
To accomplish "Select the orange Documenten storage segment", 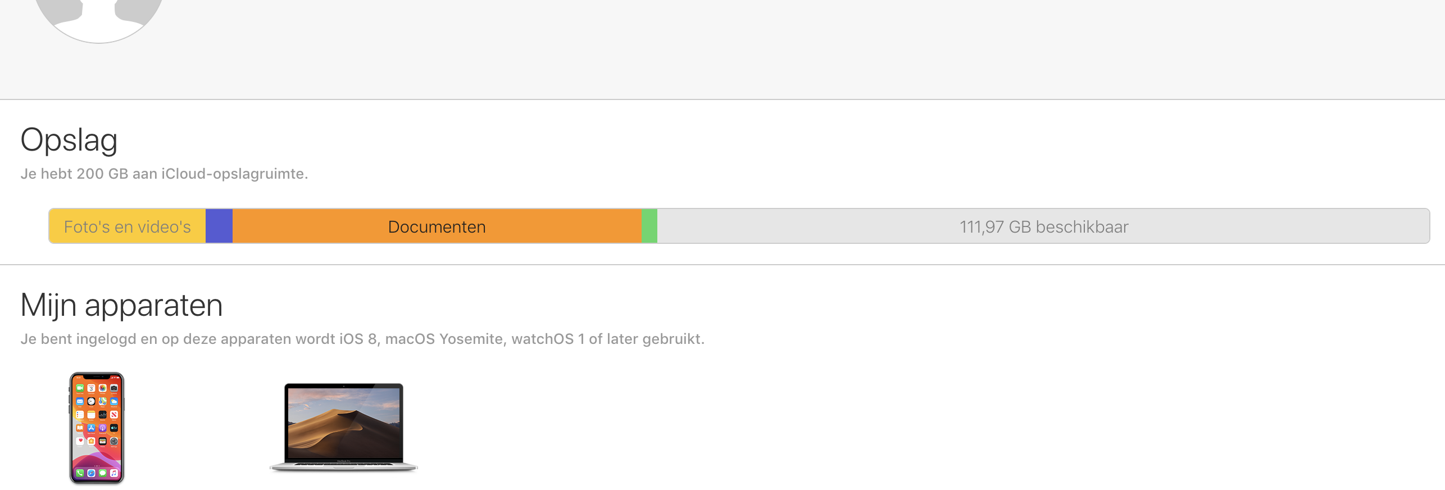I will point(437,226).
